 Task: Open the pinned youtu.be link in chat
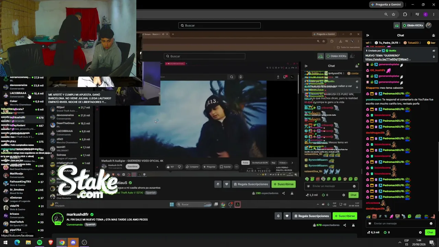coord(388,59)
